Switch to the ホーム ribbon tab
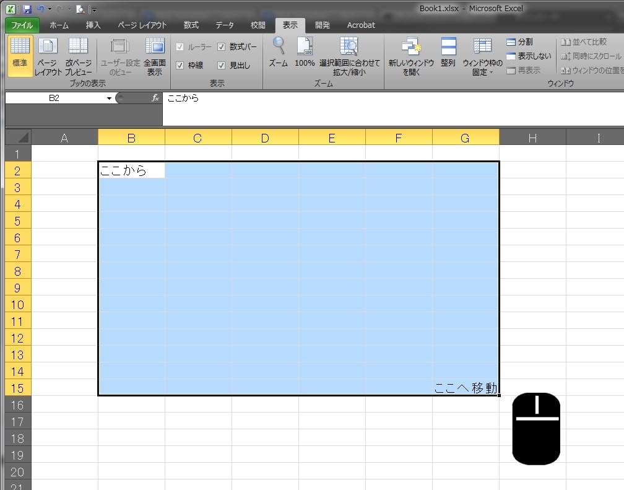 point(59,25)
